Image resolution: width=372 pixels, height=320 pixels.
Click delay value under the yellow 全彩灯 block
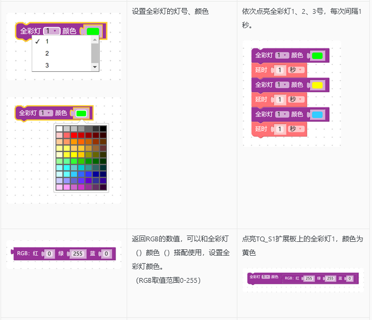tap(280, 99)
